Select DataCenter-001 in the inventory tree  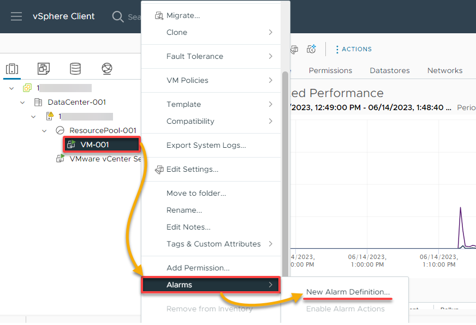(77, 102)
